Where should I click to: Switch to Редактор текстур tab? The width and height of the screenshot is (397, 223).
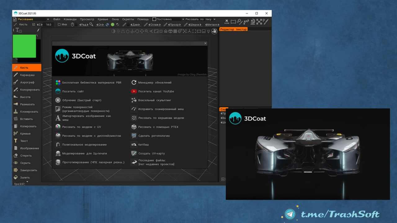click(234, 29)
